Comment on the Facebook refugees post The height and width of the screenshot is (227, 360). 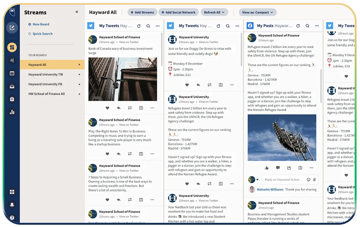[278, 168]
